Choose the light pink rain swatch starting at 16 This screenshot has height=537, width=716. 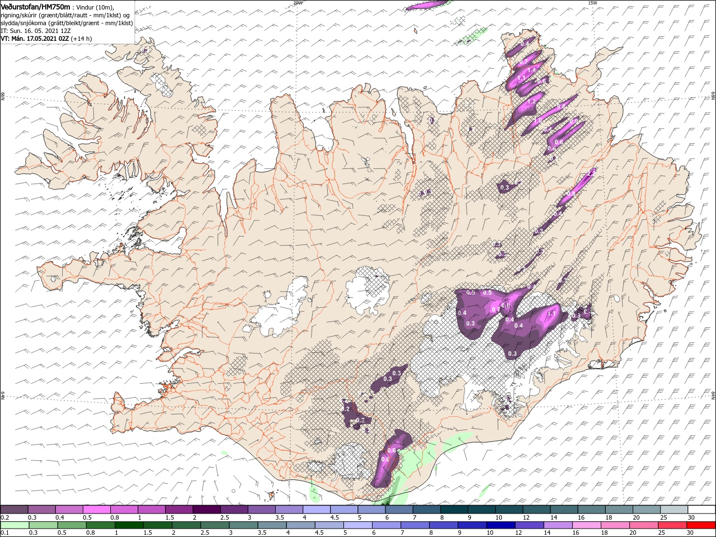586,525
